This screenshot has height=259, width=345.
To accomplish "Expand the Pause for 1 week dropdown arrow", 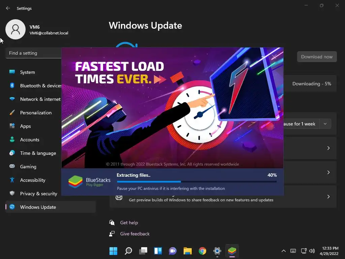I will [325, 124].
